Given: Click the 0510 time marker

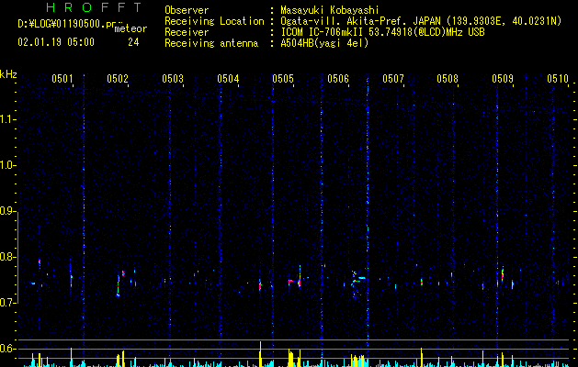Looking at the screenshot, I should [x=558, y=79].
